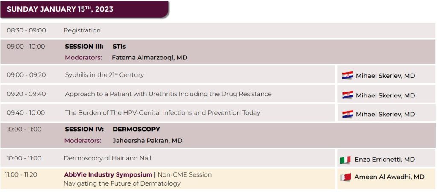The height and width of the screenshot is (192, 437).
Task: Select the Session III: STIs heading
Action: (96, 47)
